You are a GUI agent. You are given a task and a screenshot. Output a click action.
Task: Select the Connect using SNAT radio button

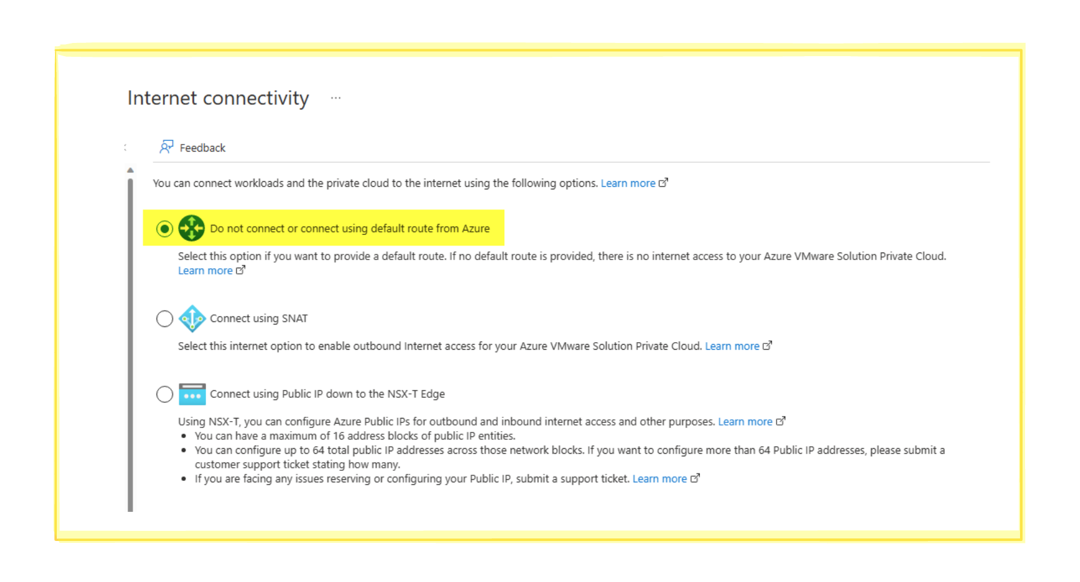coord(165,319)
